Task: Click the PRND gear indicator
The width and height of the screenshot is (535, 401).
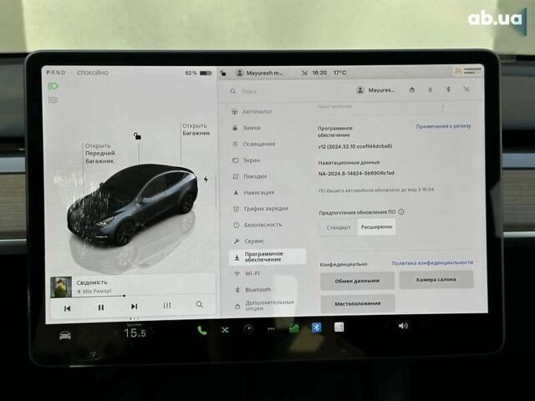Action: (56, 73)
